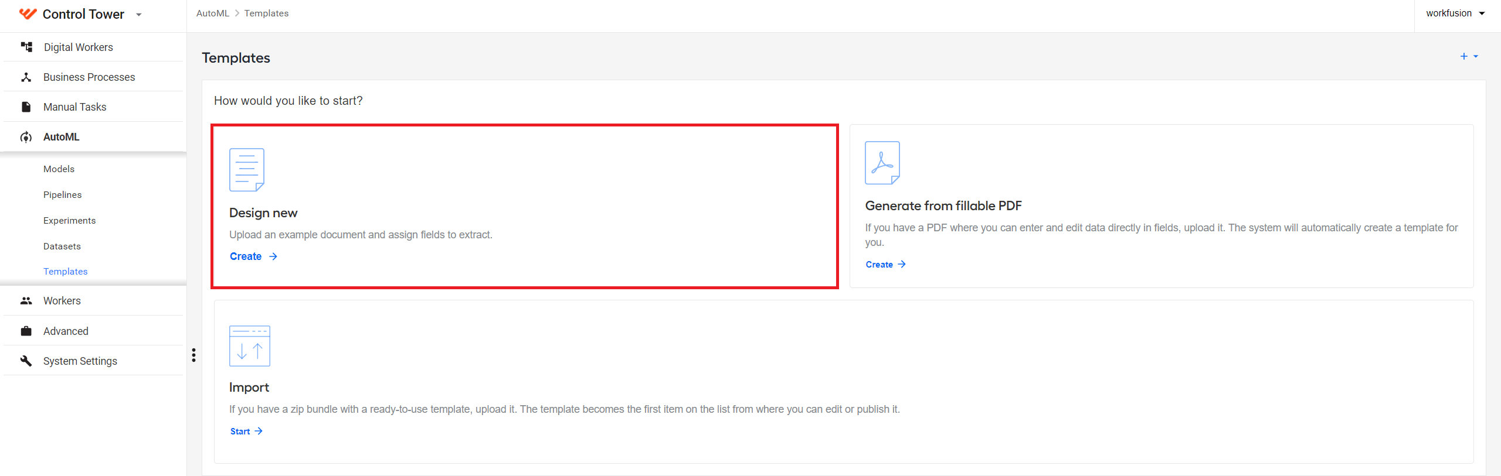Expand the add template dropdown arrow
This screenshot has height=476, width=1501.
(x=1476, y=56)
